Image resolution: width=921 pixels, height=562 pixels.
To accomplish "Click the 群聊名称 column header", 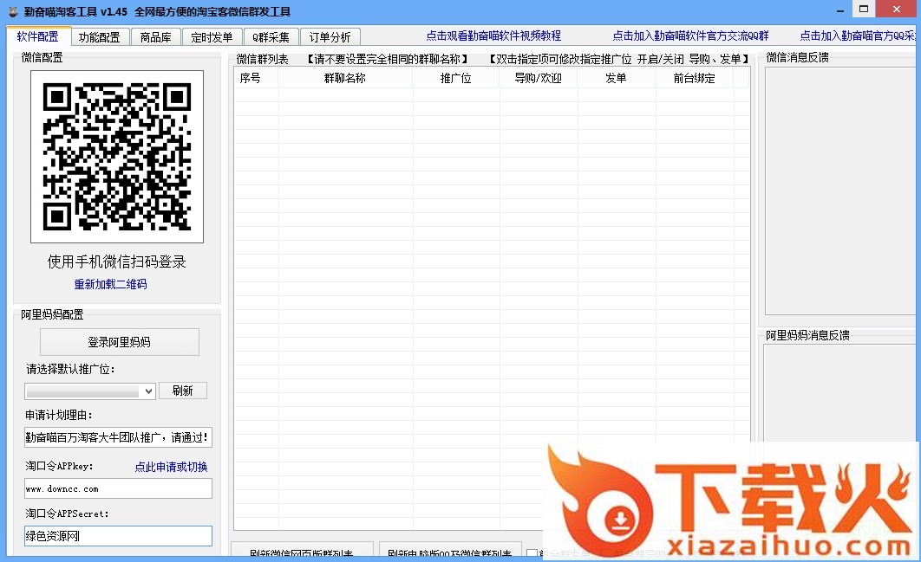I will (345, 78).
